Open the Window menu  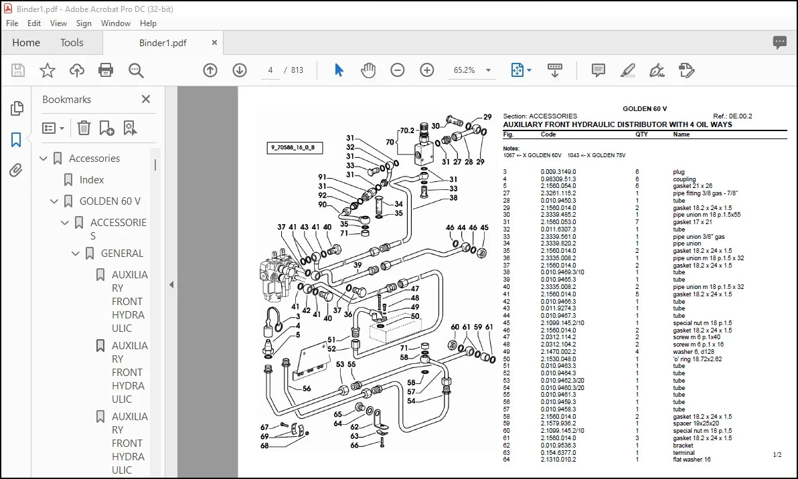coord(116,23)
